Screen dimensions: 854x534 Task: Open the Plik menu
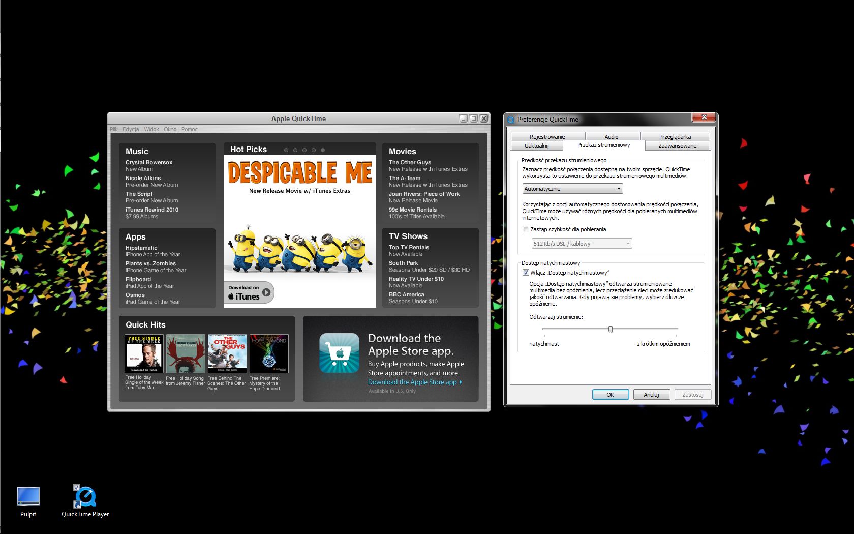point(114,129)
